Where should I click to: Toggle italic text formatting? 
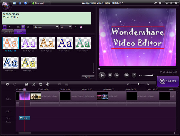[9, 27]
